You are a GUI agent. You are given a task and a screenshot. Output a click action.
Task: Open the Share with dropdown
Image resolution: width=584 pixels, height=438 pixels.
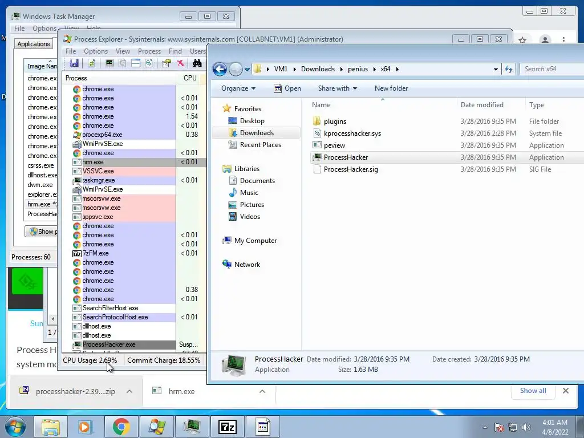pos(338,88)
